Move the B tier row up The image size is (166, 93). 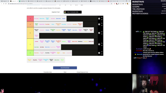click(x=102, y=32)
